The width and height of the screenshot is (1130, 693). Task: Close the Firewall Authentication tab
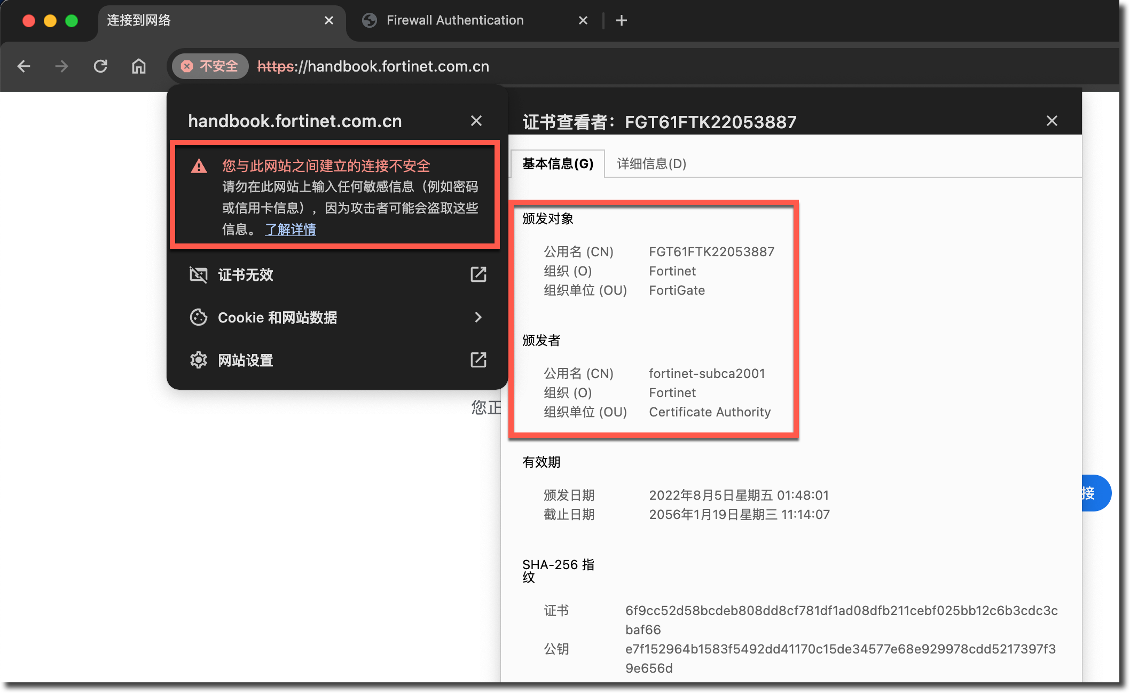[583, 20]
